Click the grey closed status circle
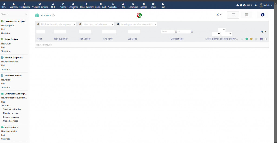This screenshot has width=277, height=143. [x=256, y=39]
